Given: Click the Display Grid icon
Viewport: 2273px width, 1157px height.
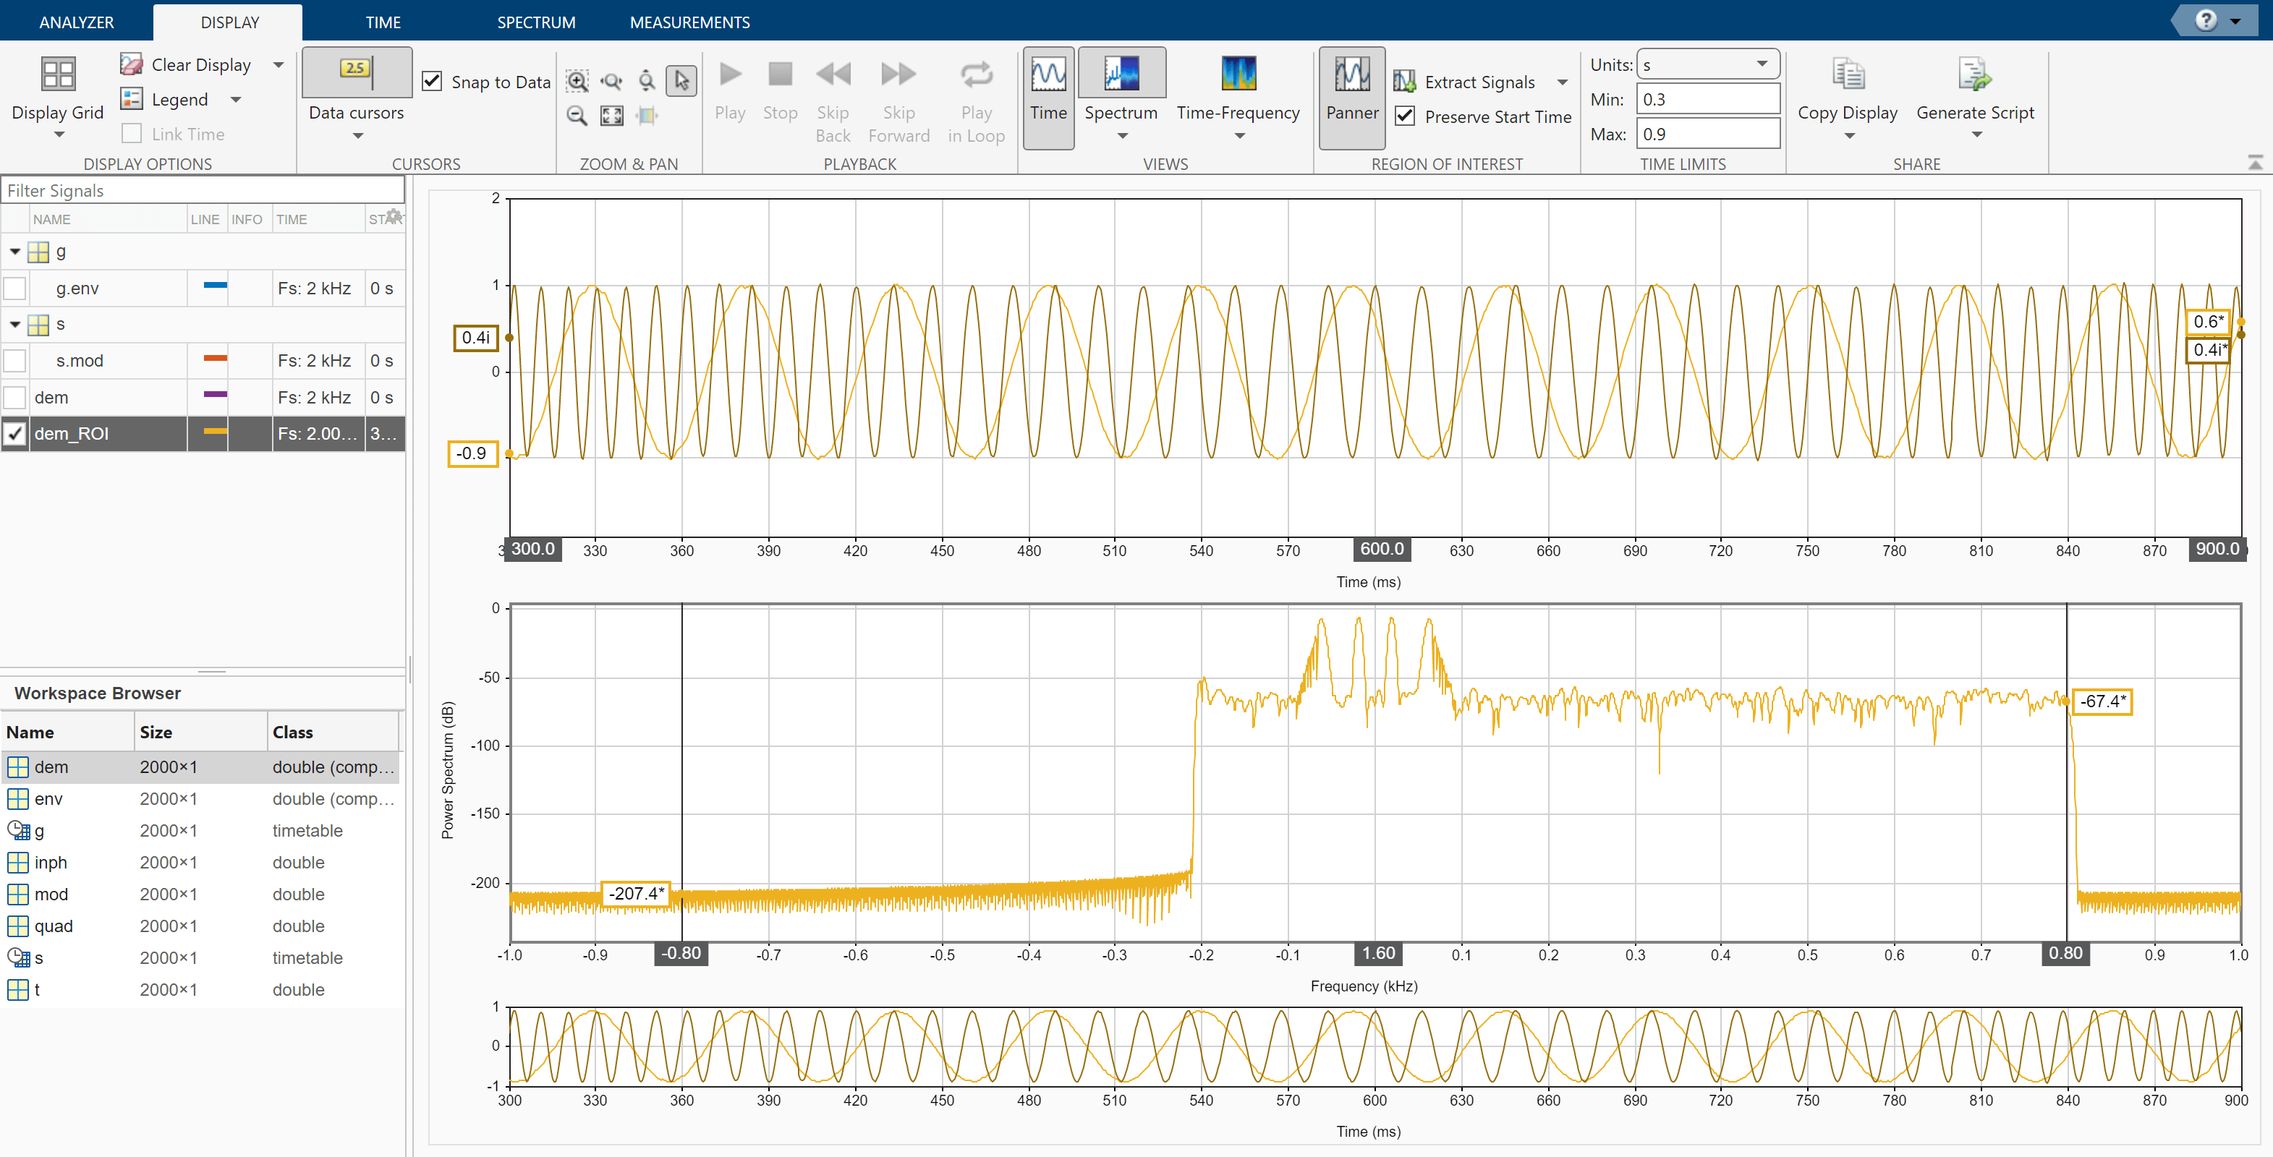Looking at the screenshot, I should click(59, 75).
